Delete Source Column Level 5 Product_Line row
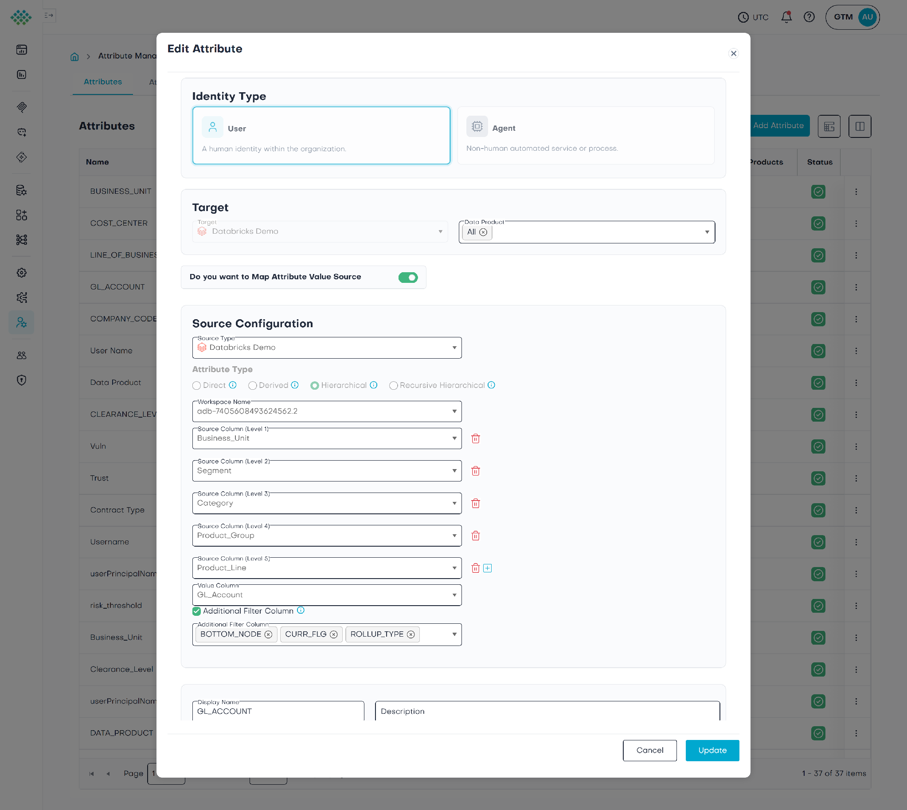The image size is (907, 810). click(x=475, y=568)
